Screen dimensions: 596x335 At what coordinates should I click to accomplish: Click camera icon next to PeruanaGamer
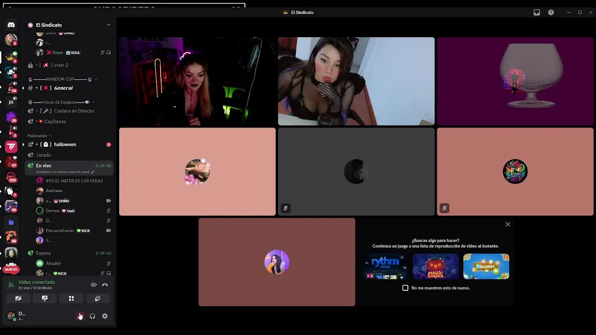pyautogui.click(x=108, y=230)
